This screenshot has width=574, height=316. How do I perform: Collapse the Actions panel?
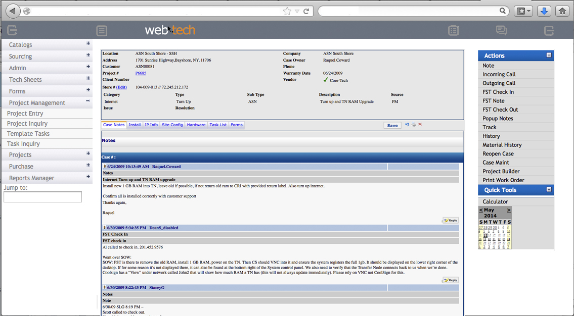[x=548, y=56]
